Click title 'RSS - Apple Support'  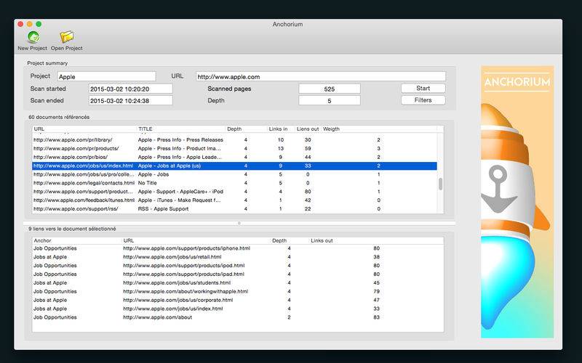pos(163,209)
